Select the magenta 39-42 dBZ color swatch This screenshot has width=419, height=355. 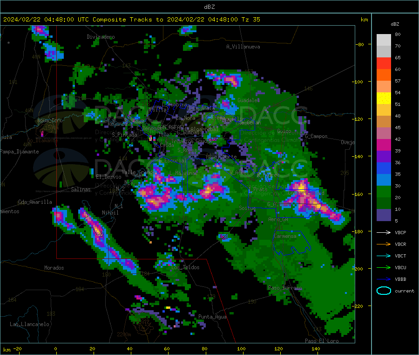coord(384,145)
